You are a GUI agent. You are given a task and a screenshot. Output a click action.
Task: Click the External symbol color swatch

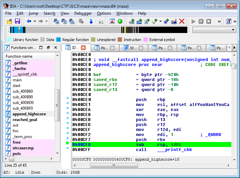[145, 40]
